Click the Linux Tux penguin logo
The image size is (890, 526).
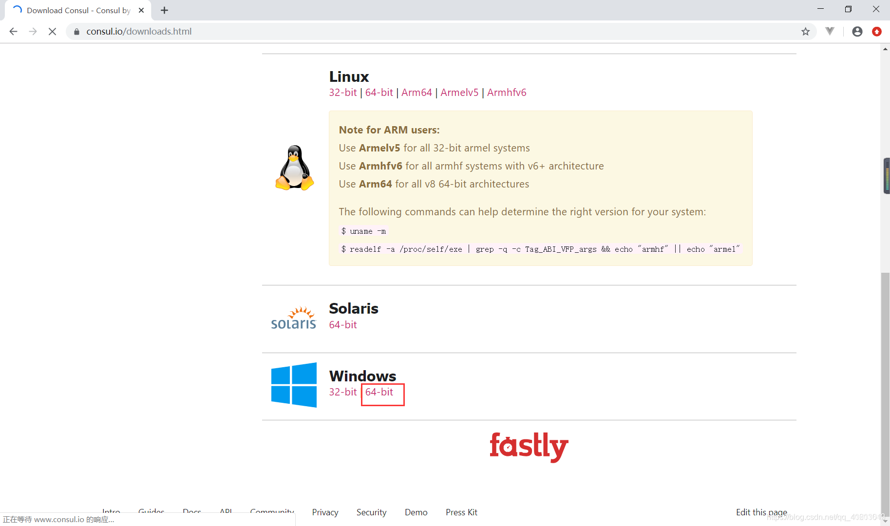point(294,168)
